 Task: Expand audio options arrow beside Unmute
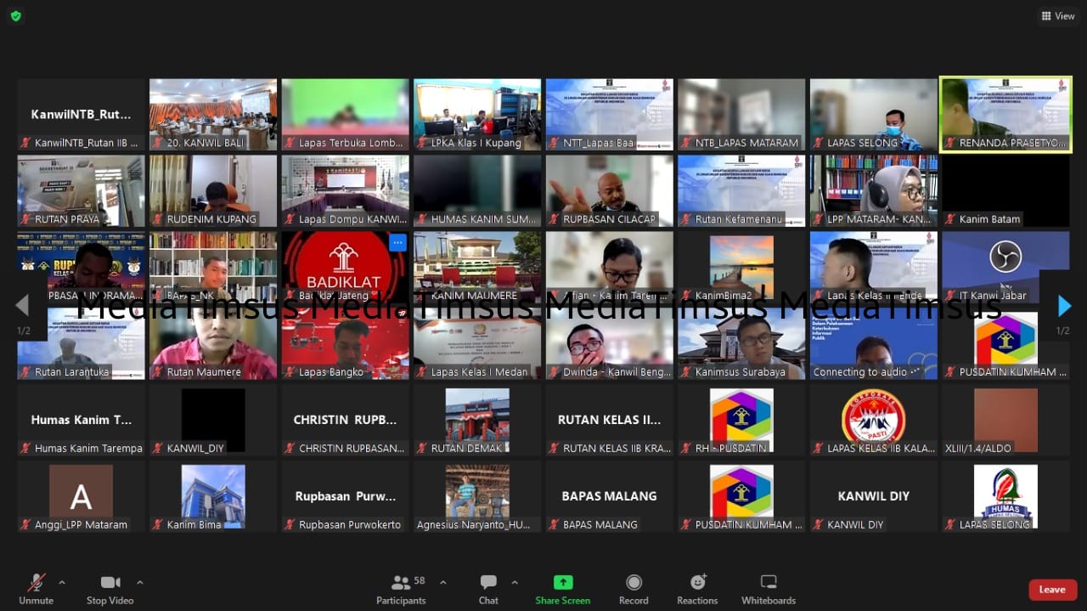click(62, 582)
